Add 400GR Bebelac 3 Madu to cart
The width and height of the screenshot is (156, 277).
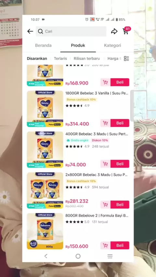105,164
